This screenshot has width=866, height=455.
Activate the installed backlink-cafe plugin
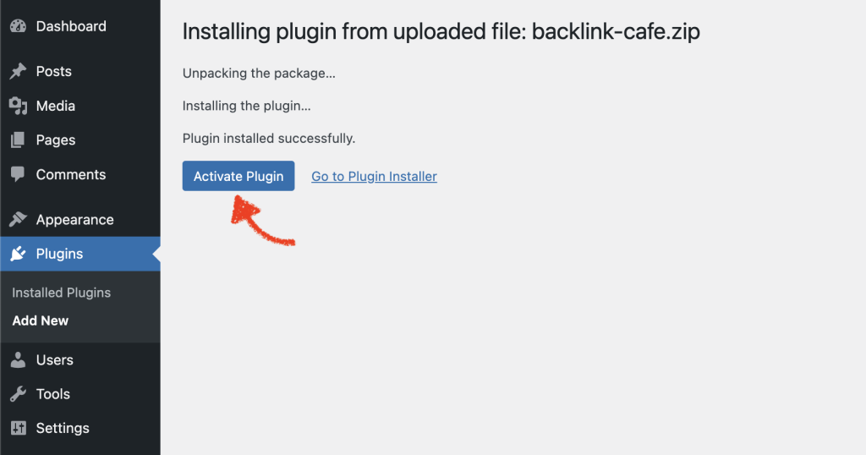[x=238, y=176]
